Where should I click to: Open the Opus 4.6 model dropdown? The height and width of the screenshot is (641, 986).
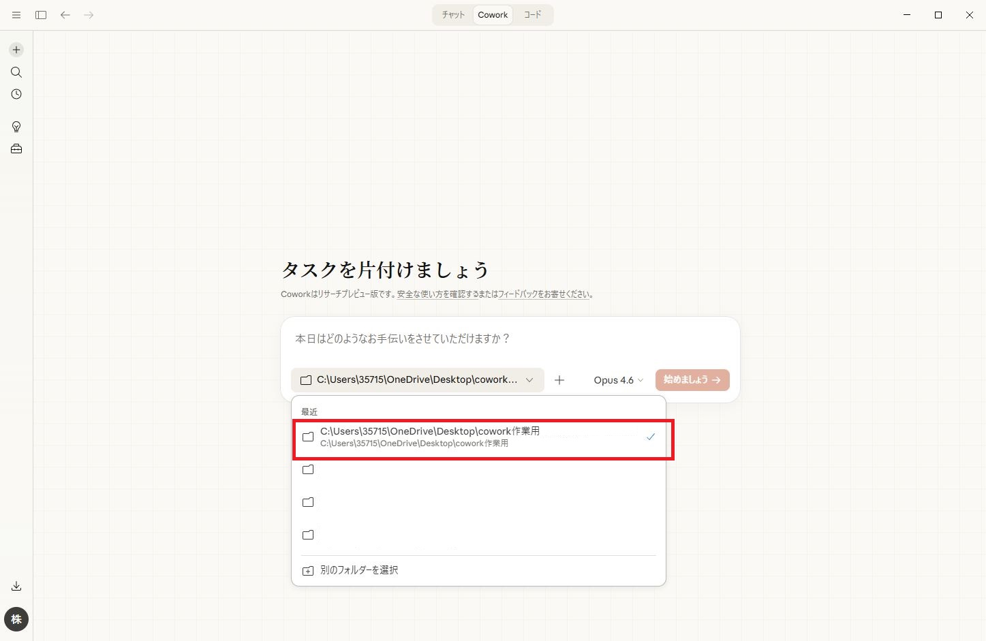pyautogui.click(x=618, y=380)
